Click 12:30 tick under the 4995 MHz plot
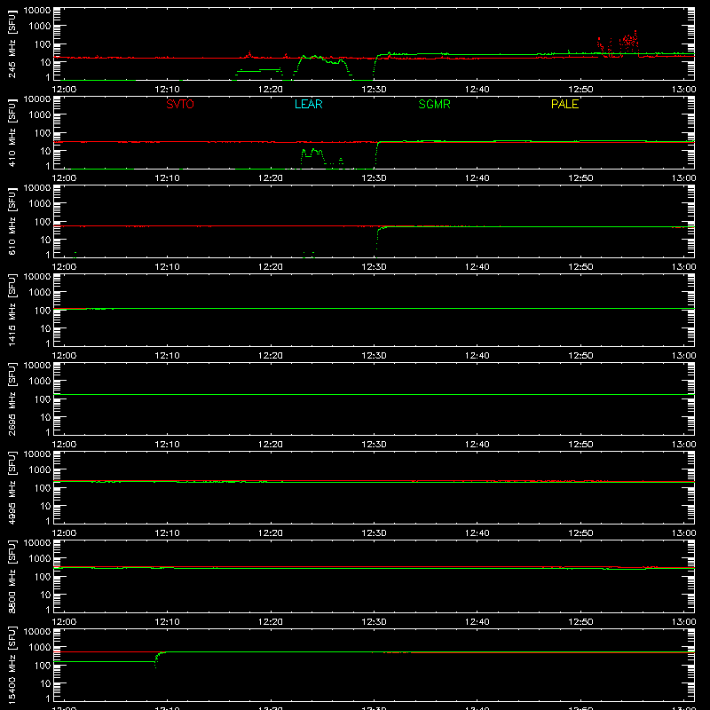Image resolution: width=710 pixels, height=710 pixels. point(374,533)
